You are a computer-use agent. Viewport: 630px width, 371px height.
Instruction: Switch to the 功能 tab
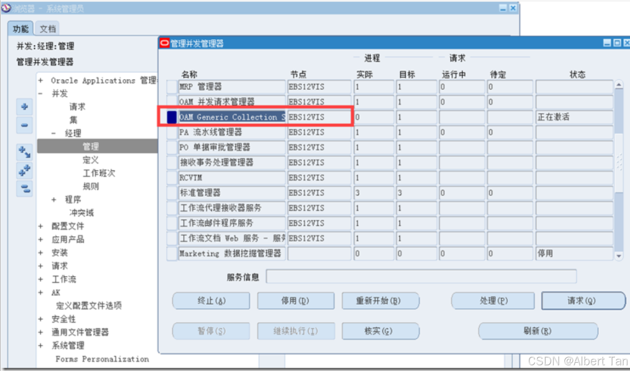21,28
